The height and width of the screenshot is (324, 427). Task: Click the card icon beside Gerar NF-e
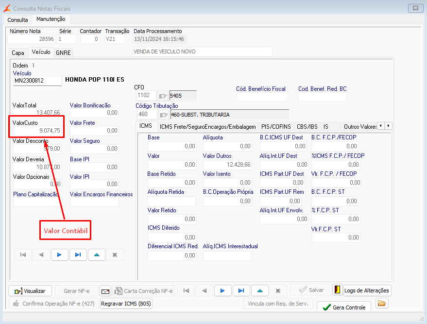pyautogui.click(x=105, y=290)
